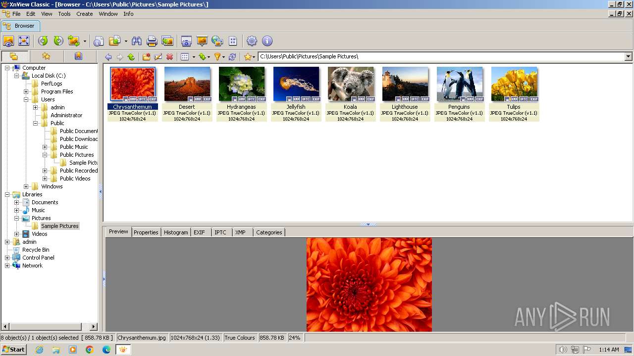The width and height of the screenshot is (634, 356).
Task: Collapse the Public folder node
Action: [x=35, y=123]
